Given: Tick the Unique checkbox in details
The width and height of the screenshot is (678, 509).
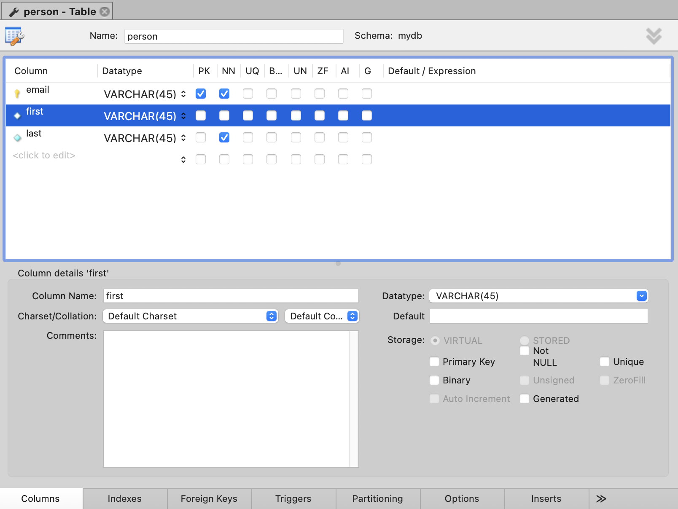Looking at the screenshot, I should pyautogui.click(x=605, y=362).
